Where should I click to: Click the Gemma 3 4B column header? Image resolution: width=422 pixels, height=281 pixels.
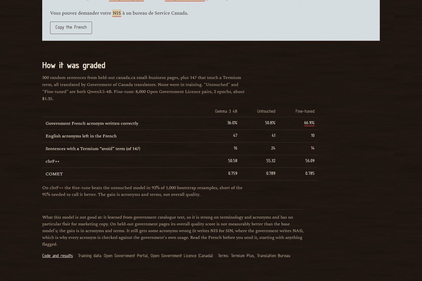click(x=226, y=111)
